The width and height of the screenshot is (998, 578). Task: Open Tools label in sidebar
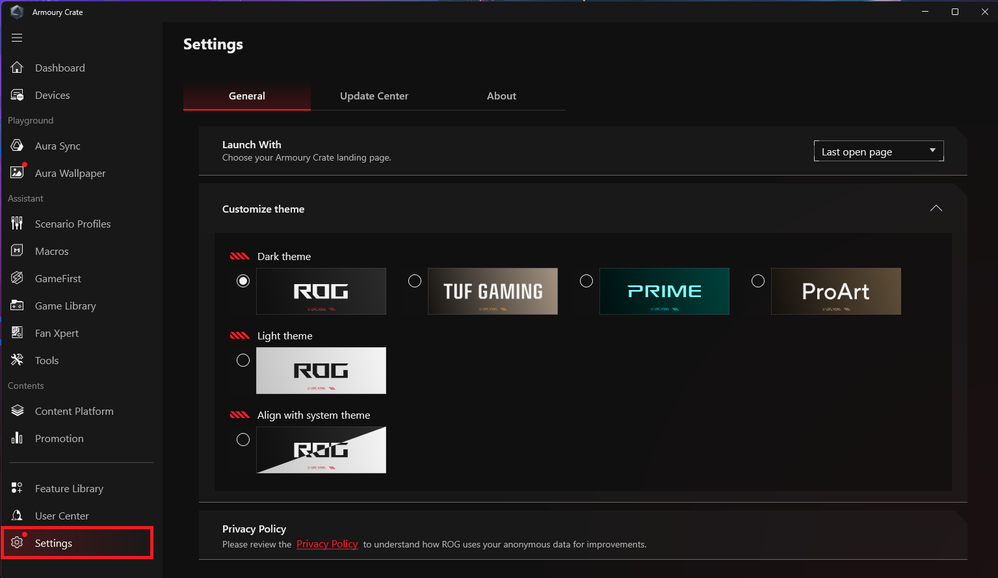click(47, 360)
